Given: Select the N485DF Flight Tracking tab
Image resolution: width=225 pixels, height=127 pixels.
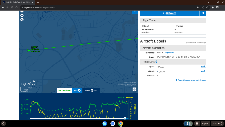Looking at the screenshot, I should (x=18, y=2).
